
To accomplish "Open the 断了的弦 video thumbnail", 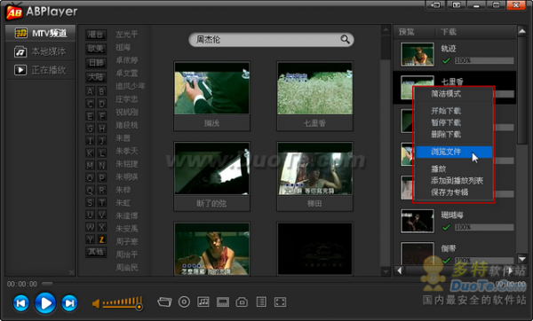I will coord(211,168).
